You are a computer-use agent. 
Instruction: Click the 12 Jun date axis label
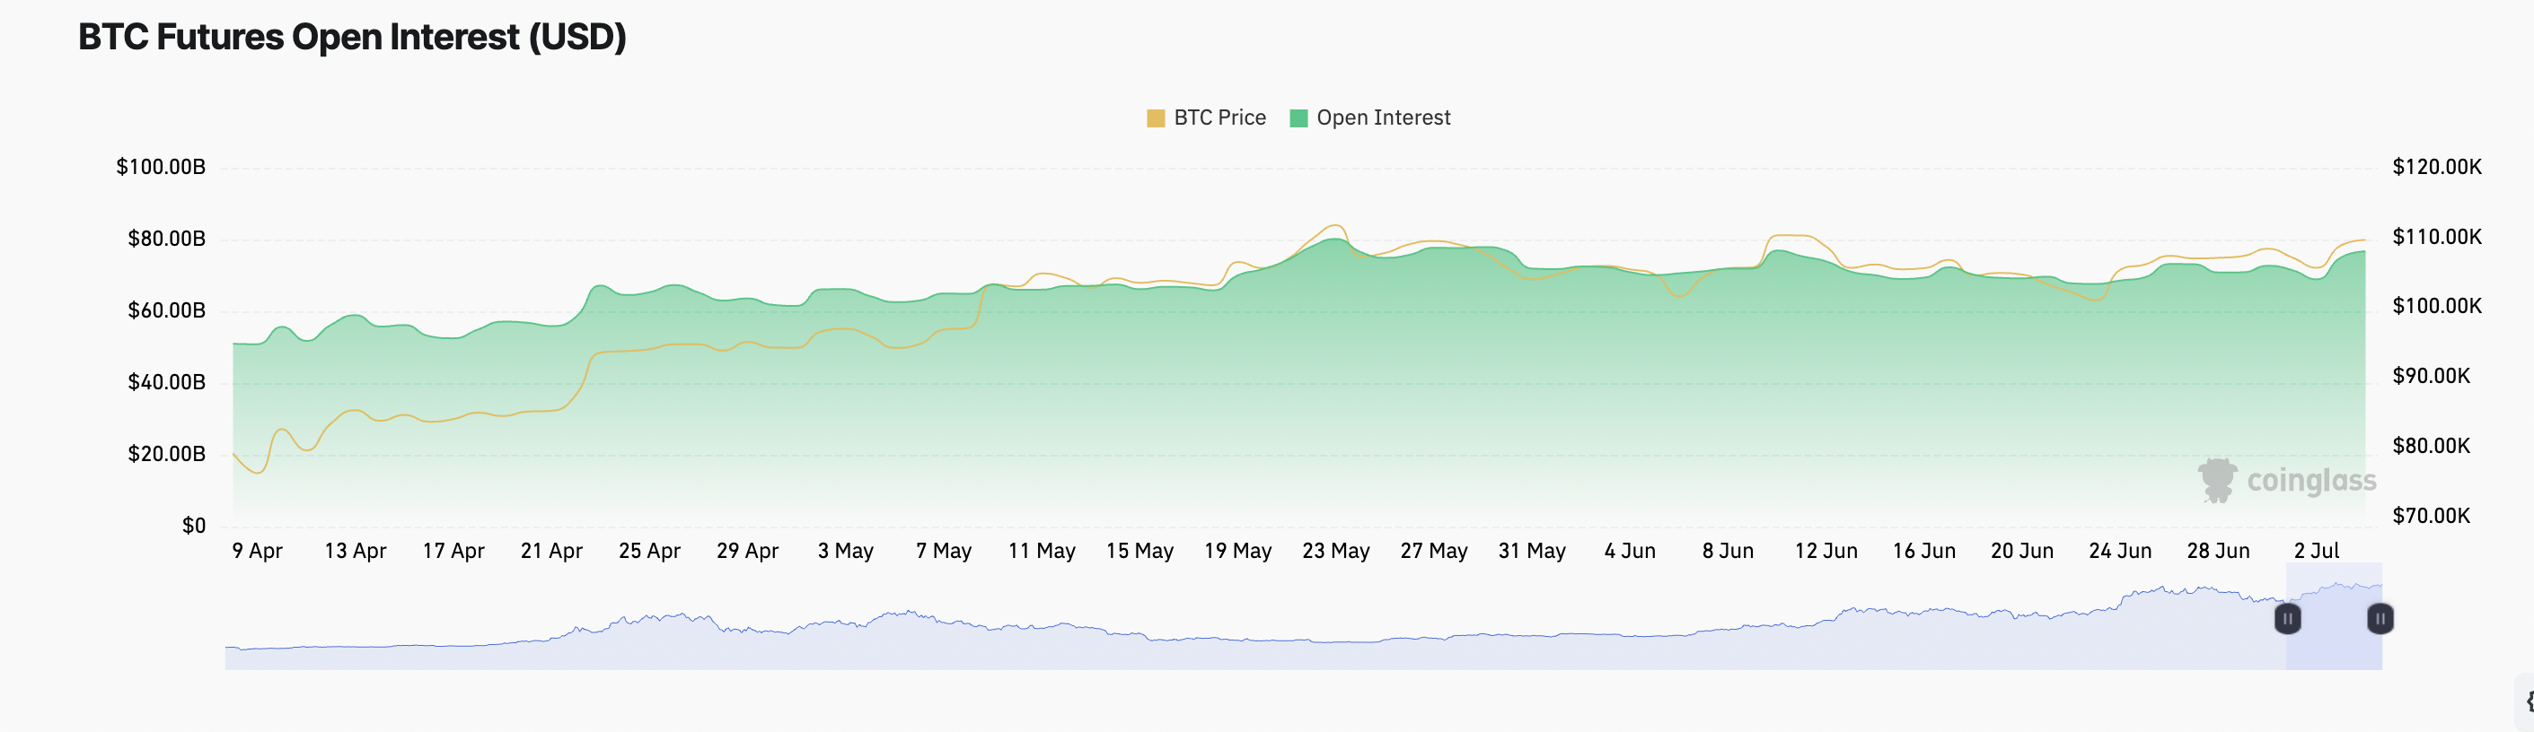point(1826,551)
